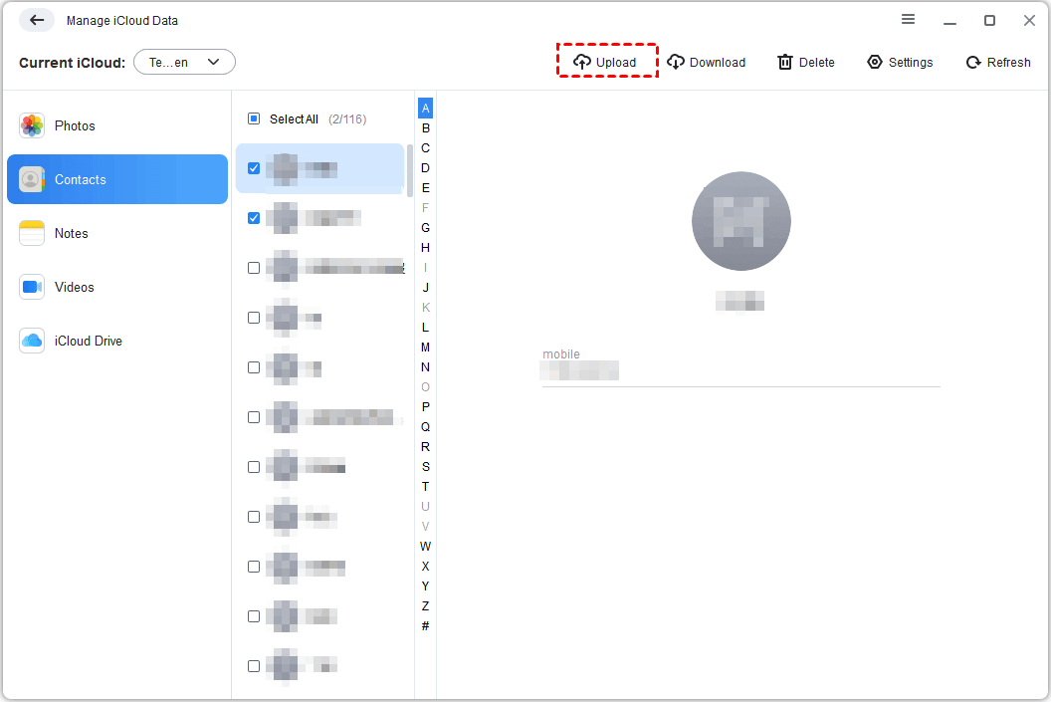Open the hamburger menu icon
Viewport: 1051px width, 702px height.
tap(908, 20)
